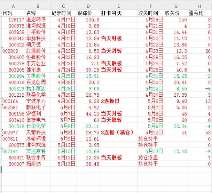Screen dimensions: 212x193
Task: Select green code cell 300994
Action: tap(13, 76)
